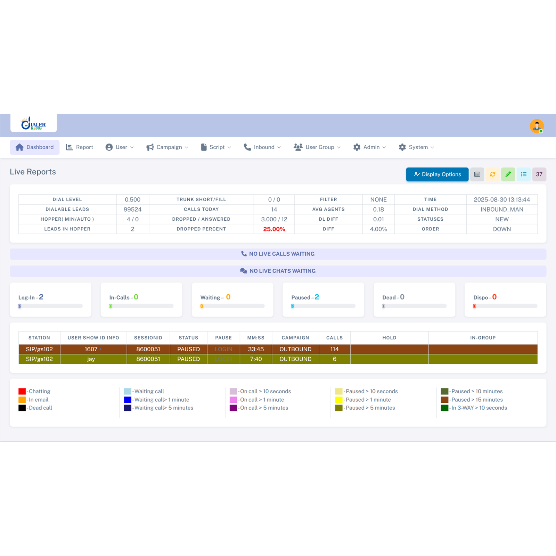The image size is (556, 556).
Task: Click the INBOUND_MAN dial method value
Action: [502, 210]
